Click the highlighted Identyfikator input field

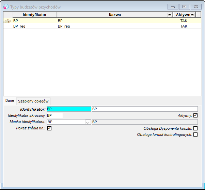tap(69, 109)
